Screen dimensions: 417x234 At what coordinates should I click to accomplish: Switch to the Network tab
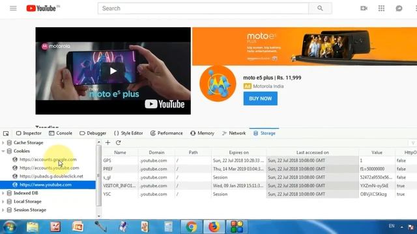pyautogui.click(x=234, y=133)
